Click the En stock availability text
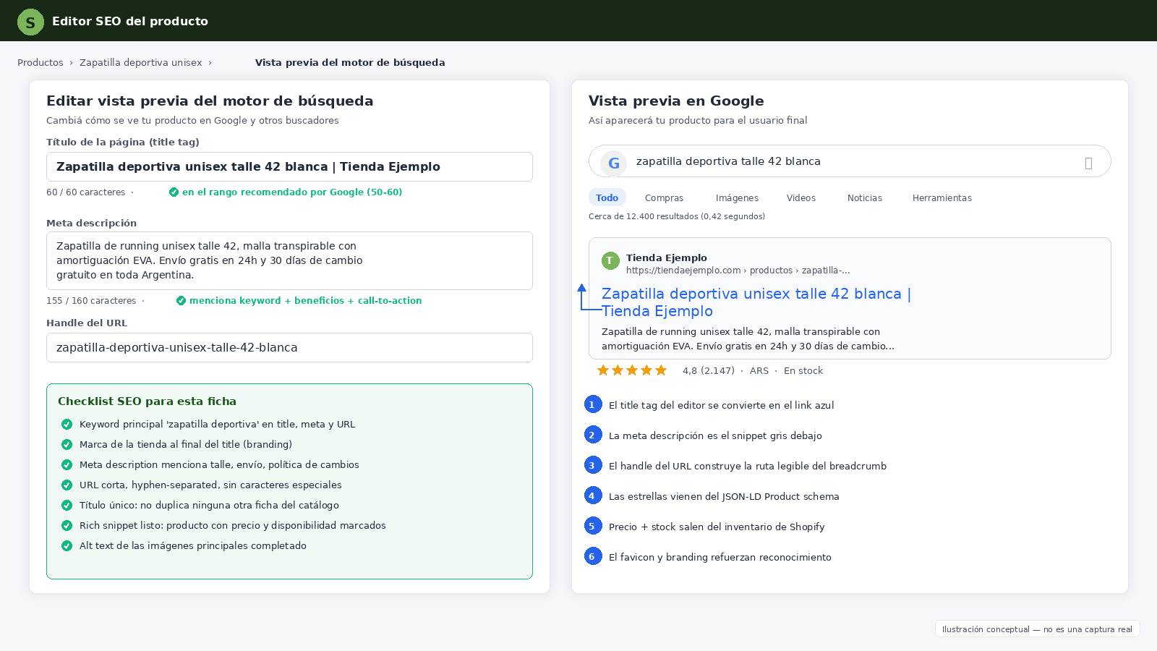This screenshot has height=651, width=1157. (x=803, y=370)
